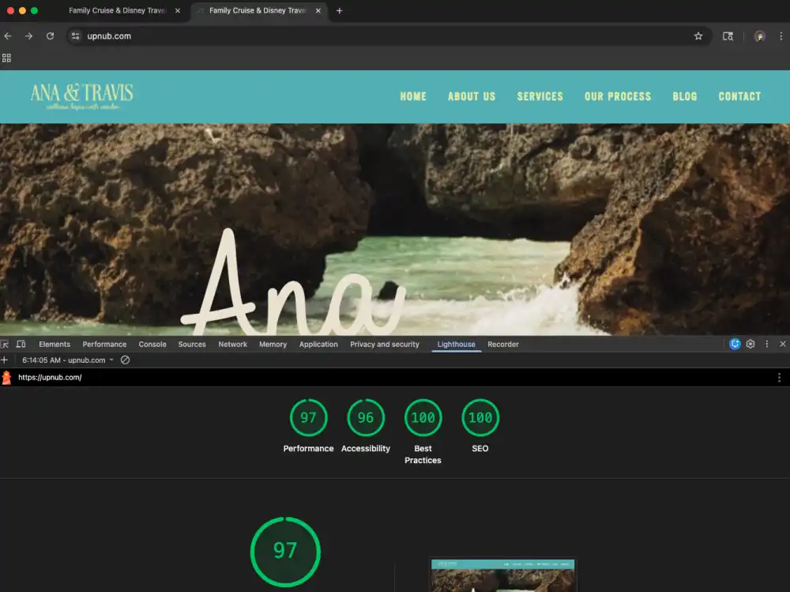Click the clear all reports icon
This screenshot has height=592, width=790.
[x=125, y=360]
